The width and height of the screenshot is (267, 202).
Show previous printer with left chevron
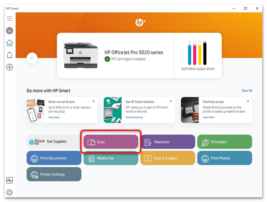[x=32, y=58]
